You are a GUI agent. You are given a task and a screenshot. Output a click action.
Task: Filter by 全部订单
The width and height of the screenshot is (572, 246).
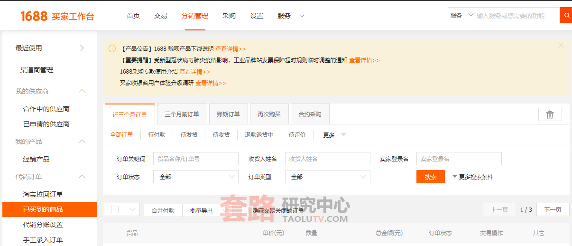[x=122, y=135]
